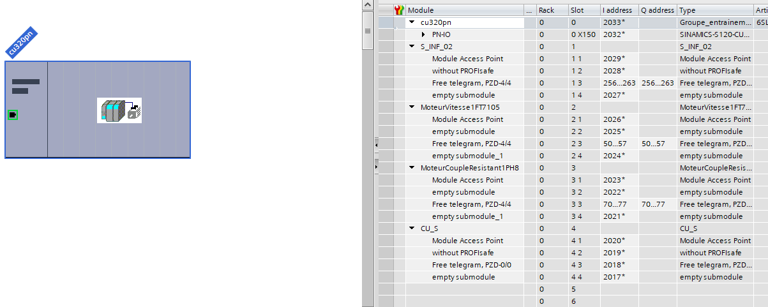Image resolution: width=768 pixels, height=307 pixels.
Task: Click the I address column header
Action: click(x=619, y=10)
